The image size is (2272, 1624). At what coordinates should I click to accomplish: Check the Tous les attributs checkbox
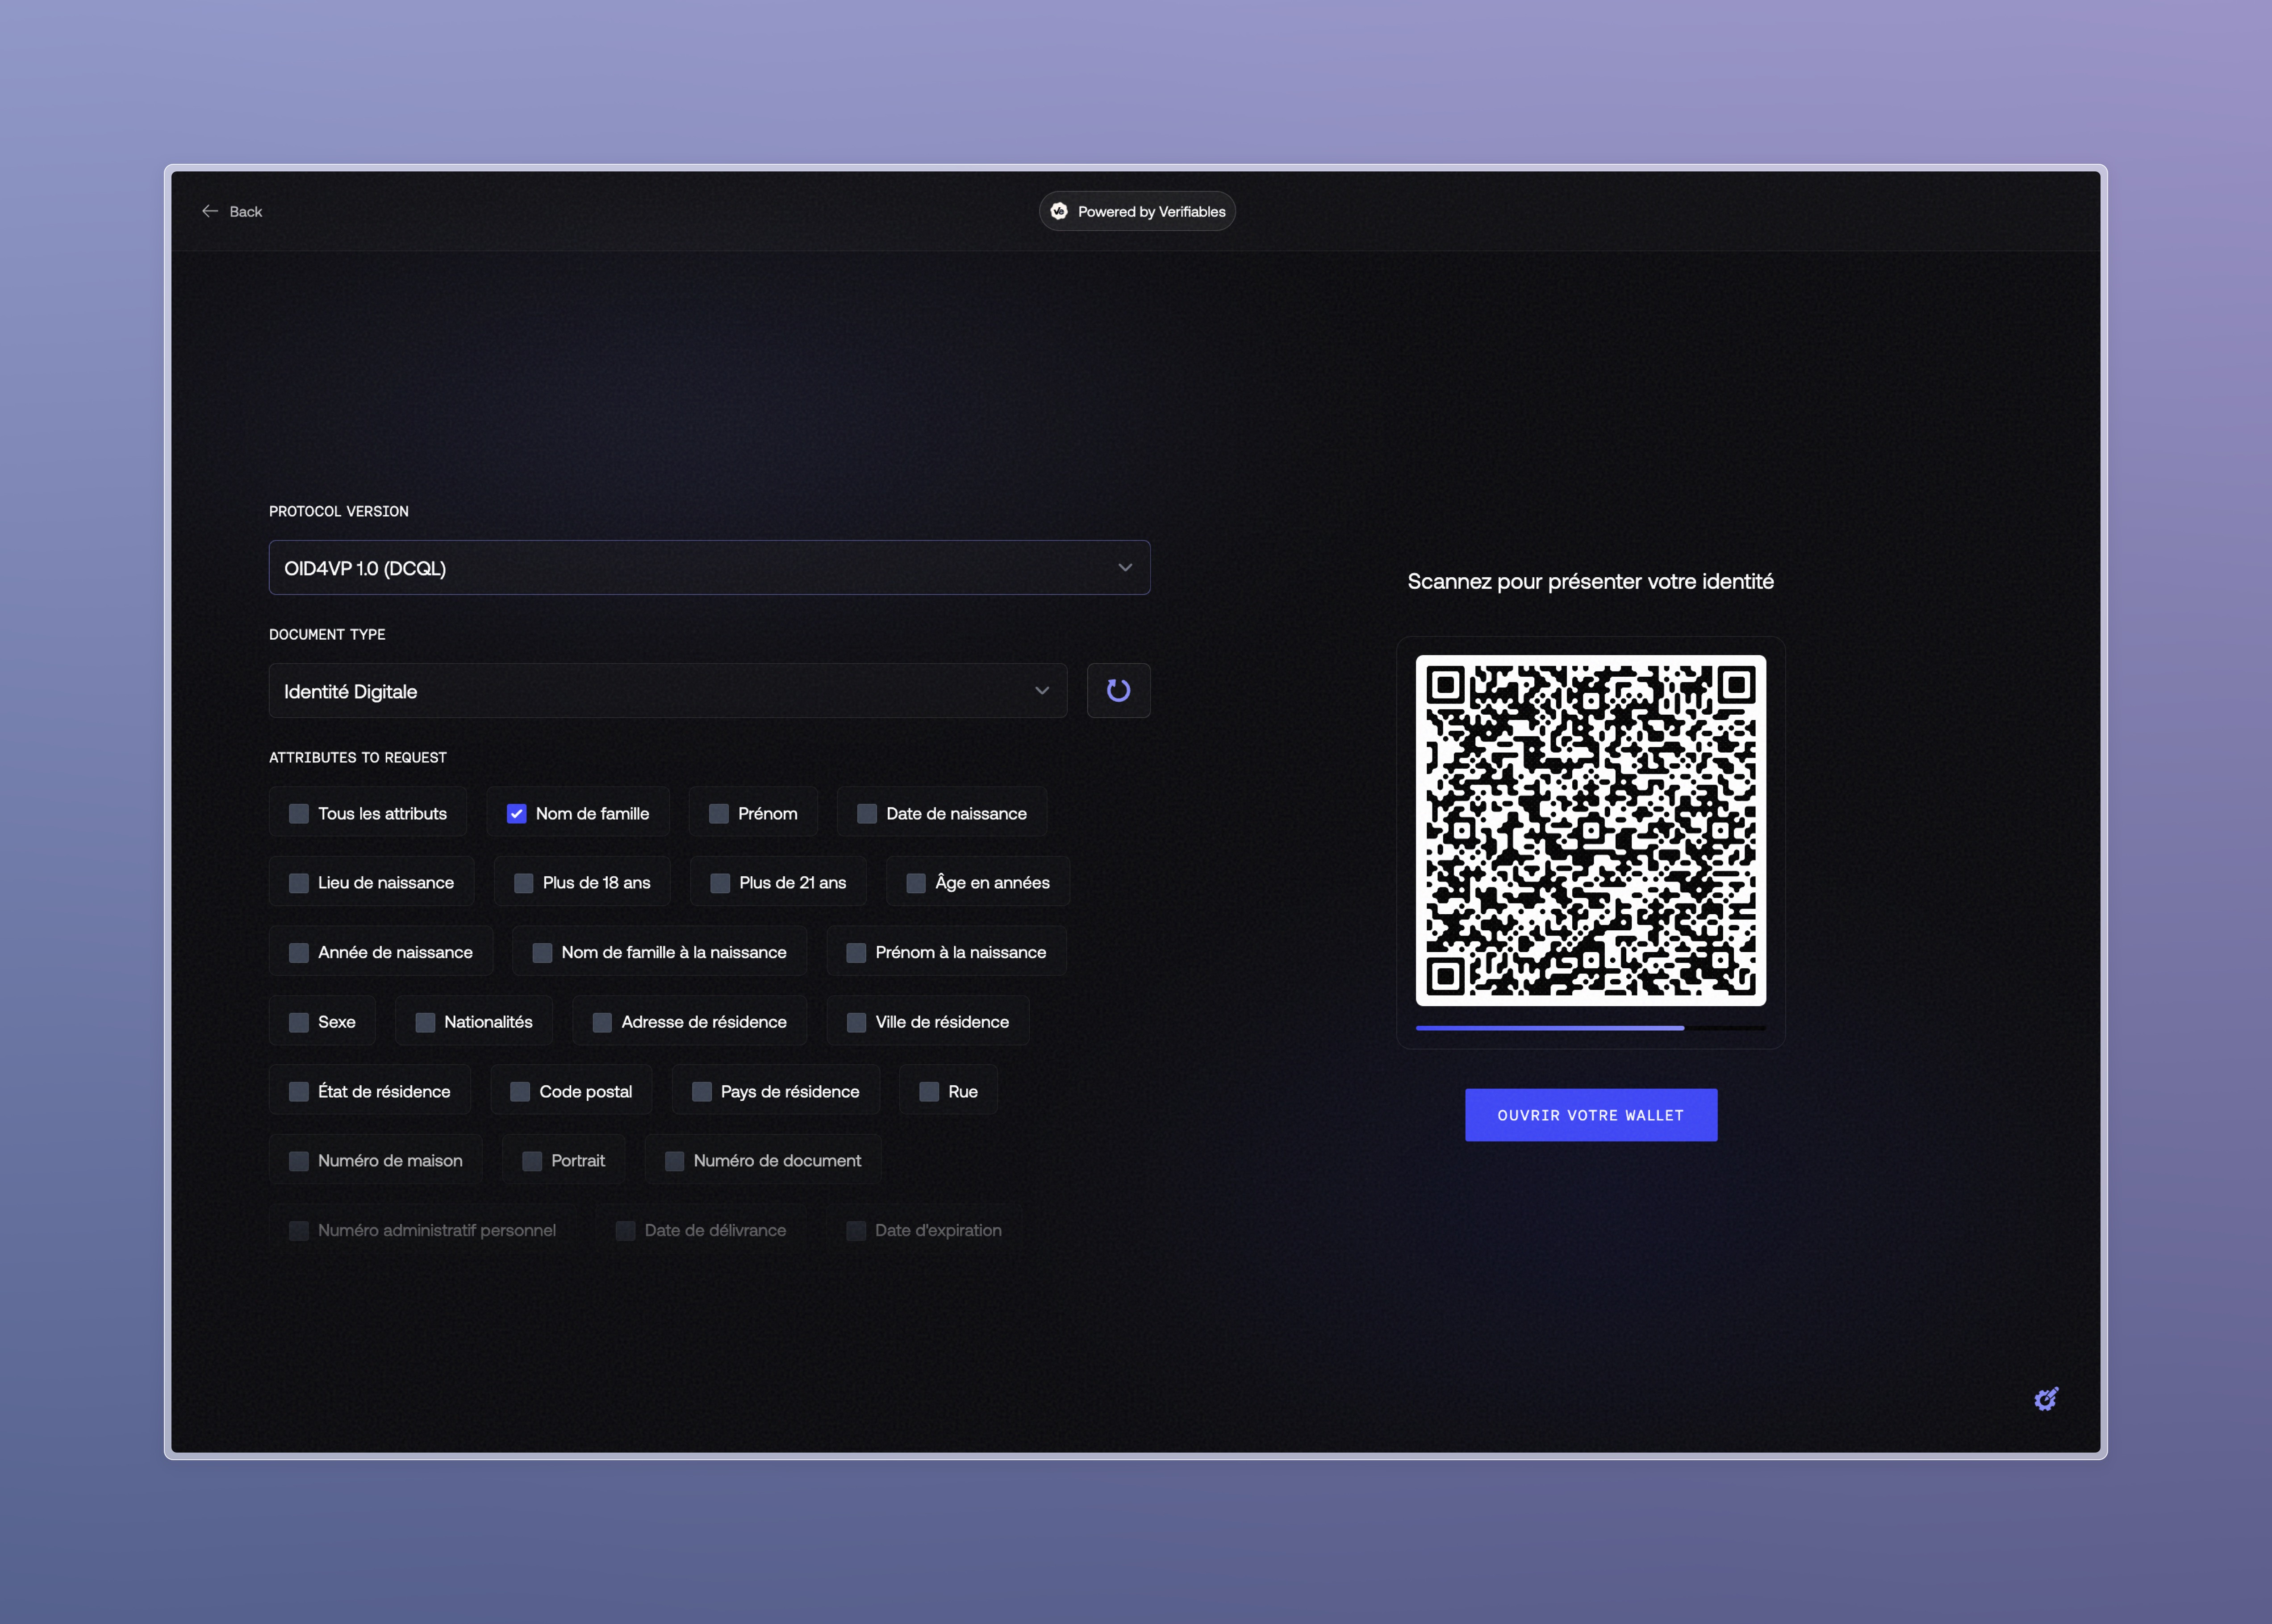(x=298, y=813)
